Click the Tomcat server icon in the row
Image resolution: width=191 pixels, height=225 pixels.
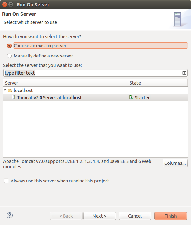point(13,97)
